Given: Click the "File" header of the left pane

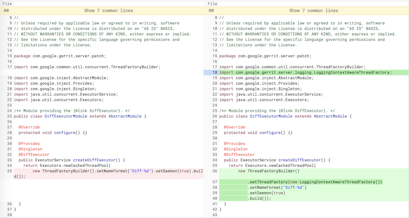Looking at the screenshot, I should click(x=7, y=3).
